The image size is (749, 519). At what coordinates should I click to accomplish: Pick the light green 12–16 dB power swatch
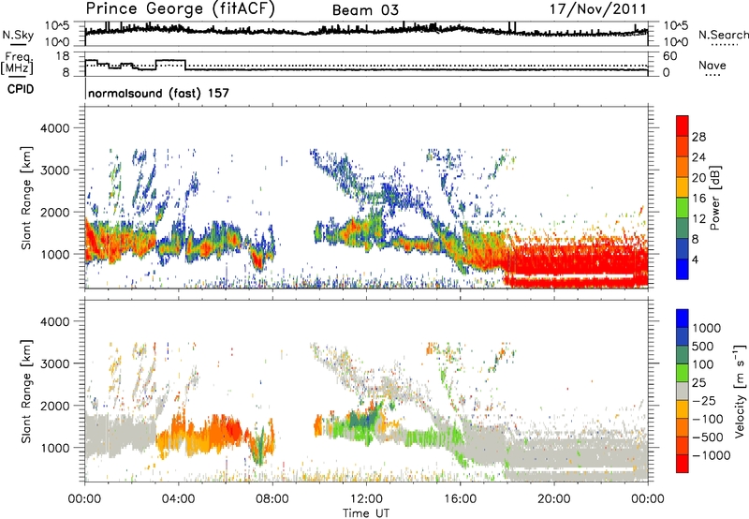(x=683, y=209)
